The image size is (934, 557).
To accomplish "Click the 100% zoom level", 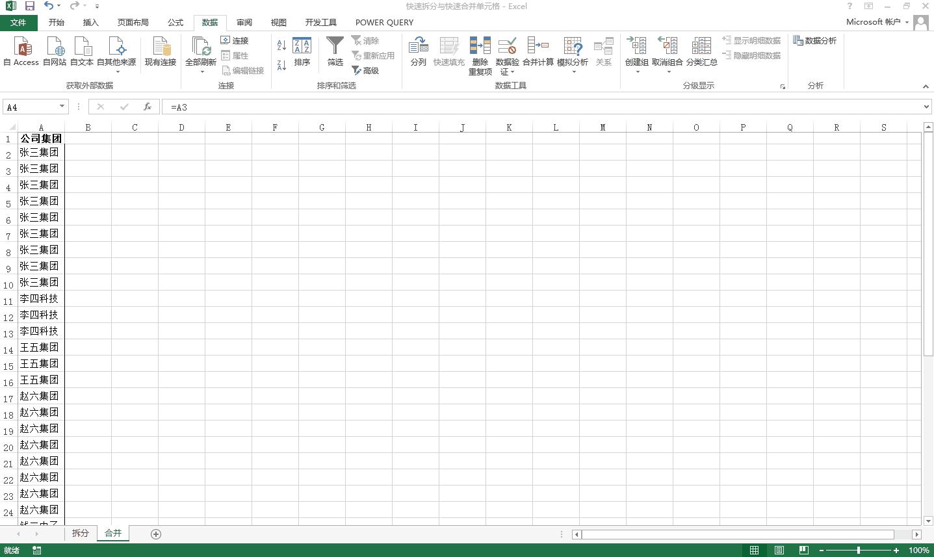I will [x=918, y=551].
